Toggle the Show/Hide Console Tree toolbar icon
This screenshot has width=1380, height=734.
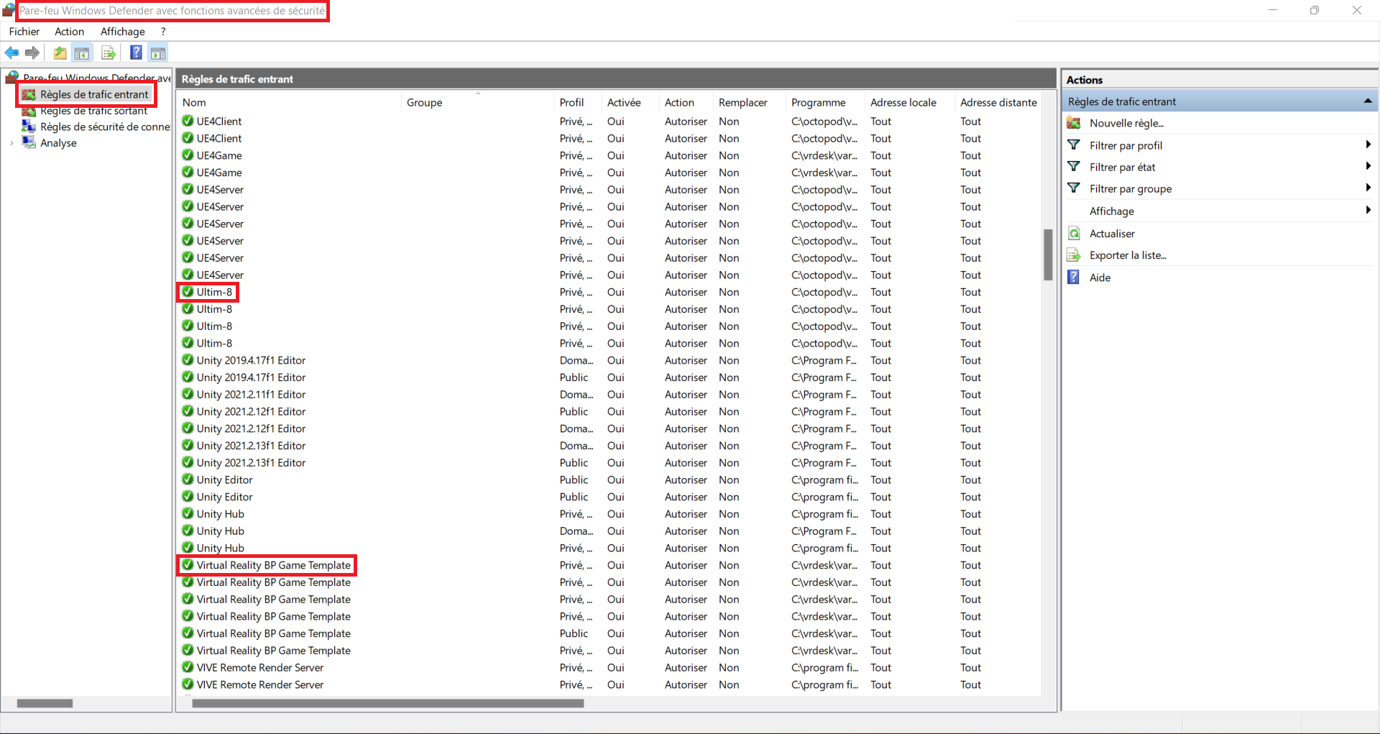click(x=82, y=52)
